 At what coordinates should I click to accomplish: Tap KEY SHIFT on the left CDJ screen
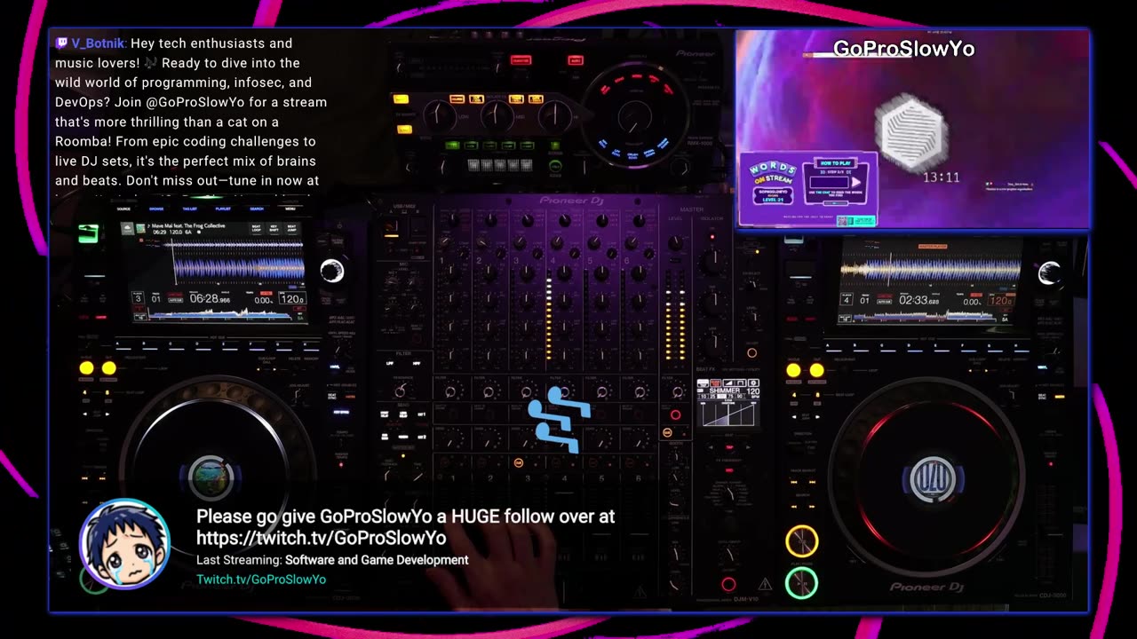click(274, 228)
